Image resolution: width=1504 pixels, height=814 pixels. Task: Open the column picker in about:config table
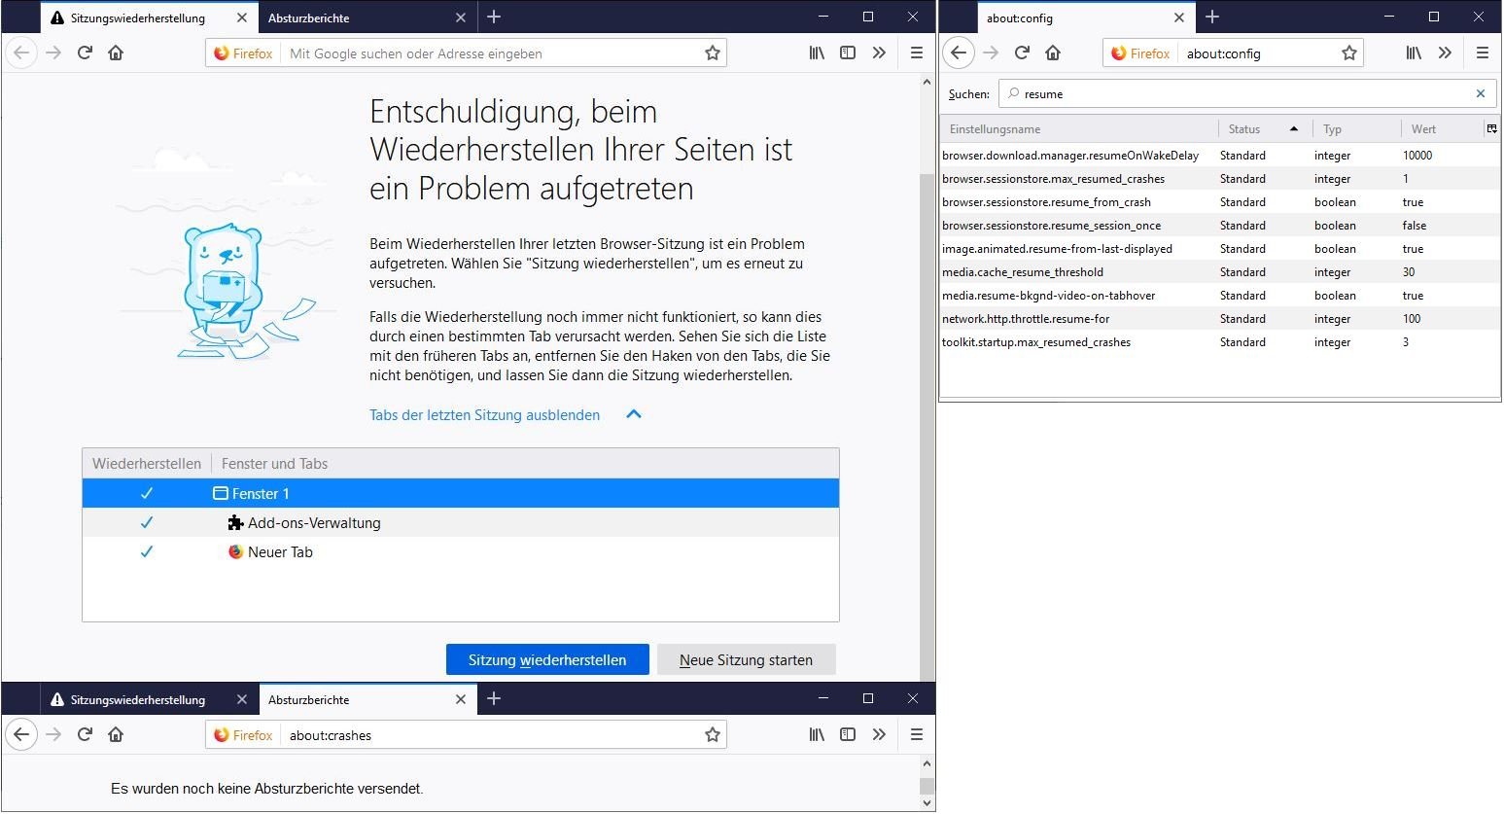1491,128
